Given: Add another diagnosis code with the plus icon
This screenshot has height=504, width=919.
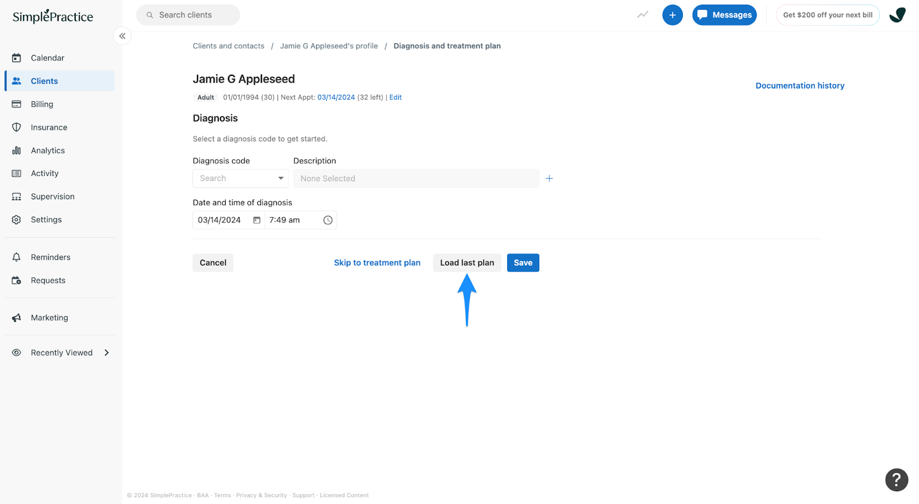Looking at the screenshot, I should tap(549, 179).
